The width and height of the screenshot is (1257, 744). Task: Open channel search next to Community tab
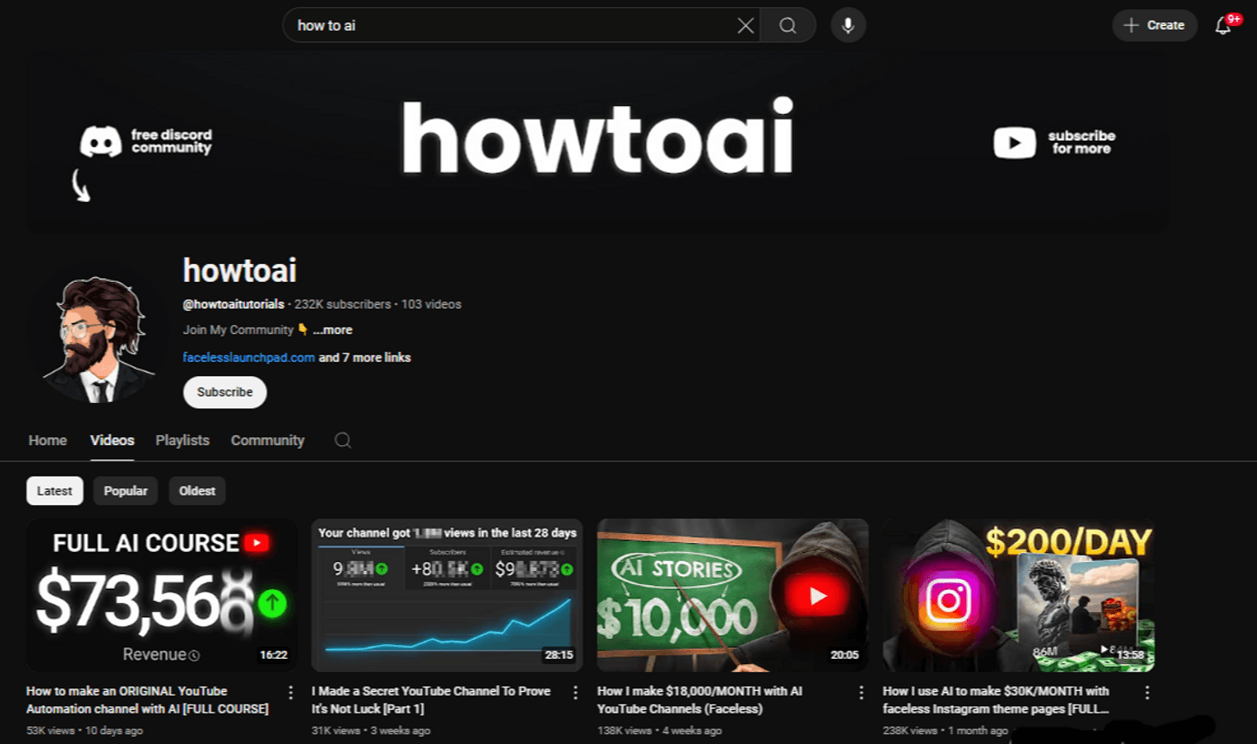pyautogui.click(x=342, y=440)
